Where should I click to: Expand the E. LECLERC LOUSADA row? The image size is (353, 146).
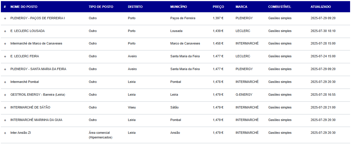pyautogui.click(x=5, y=31)
